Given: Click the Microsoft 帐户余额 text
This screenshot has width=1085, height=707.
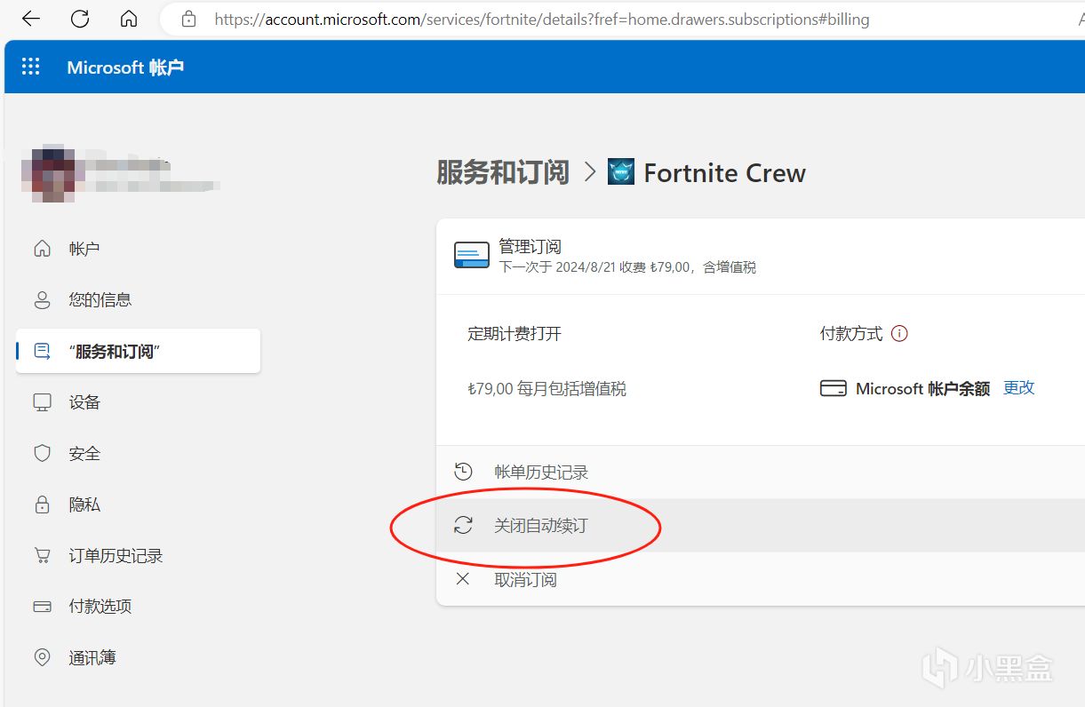Looking at the screenshot, I should click(x=922, y=389).
